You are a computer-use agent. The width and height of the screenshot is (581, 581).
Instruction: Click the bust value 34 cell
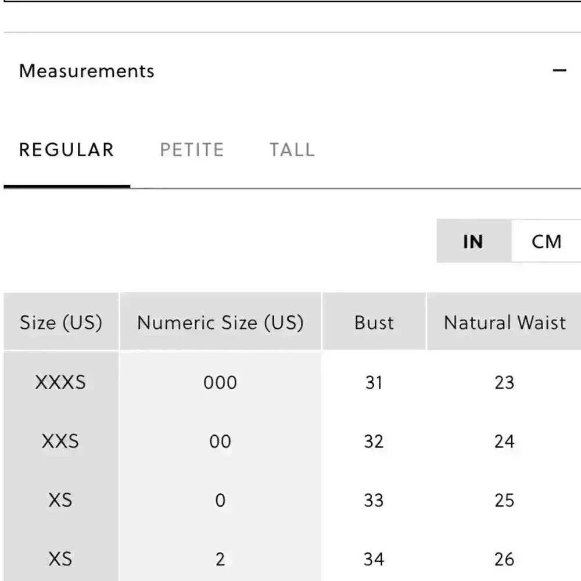coord(374,559)
